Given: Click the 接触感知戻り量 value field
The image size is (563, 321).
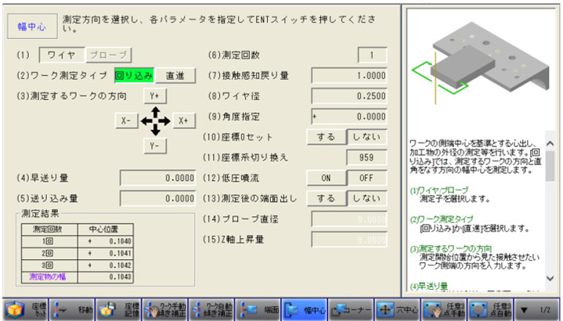Looking at the screenshot, I should click(x=349, y=75).
